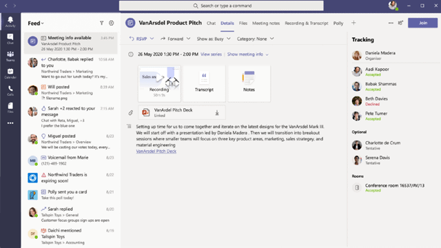Click the Search or type a command box
Screen dimensions: 441x248
tap(221, 6)
